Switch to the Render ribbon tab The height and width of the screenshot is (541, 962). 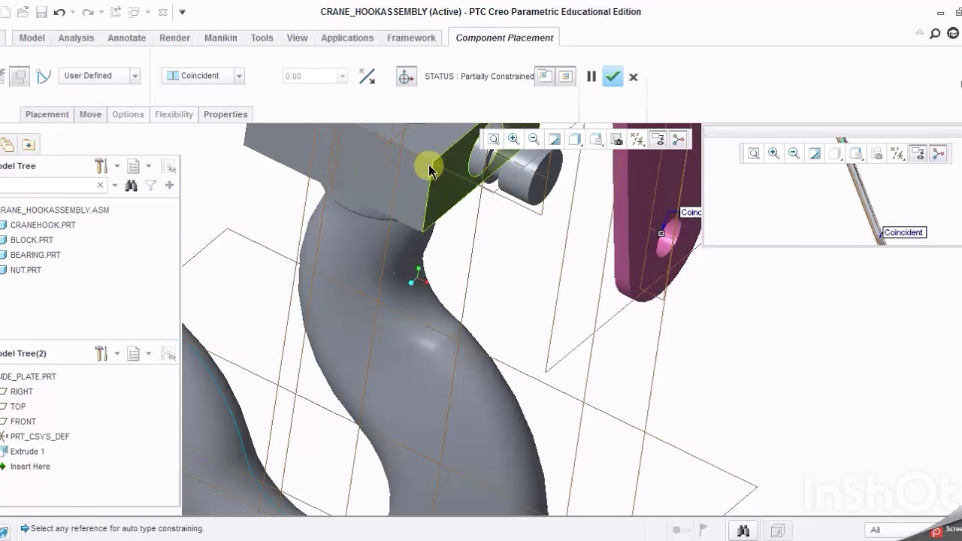pyautogui.click(x=174, y=38)
